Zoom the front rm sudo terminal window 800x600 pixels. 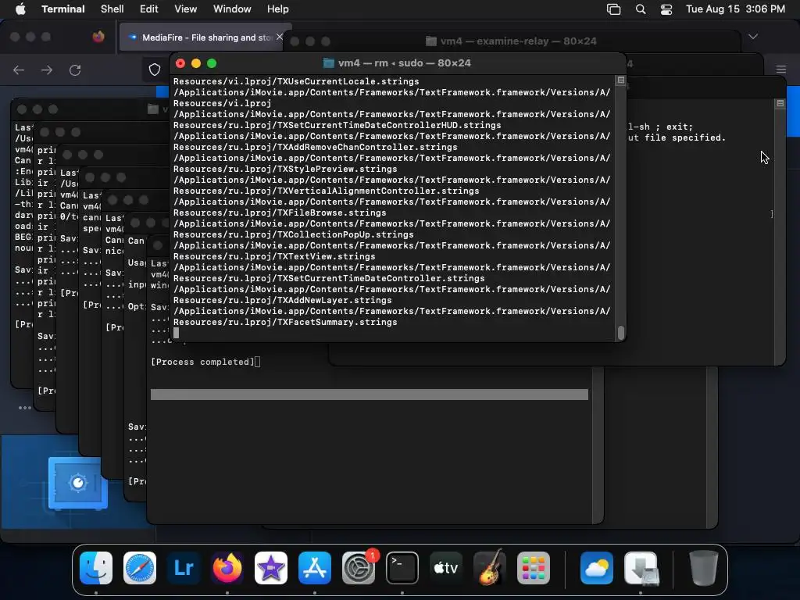[212, 63]
